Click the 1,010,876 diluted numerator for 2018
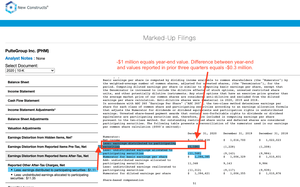Viewport: 300px width, 187px height. tap(273, 173)
